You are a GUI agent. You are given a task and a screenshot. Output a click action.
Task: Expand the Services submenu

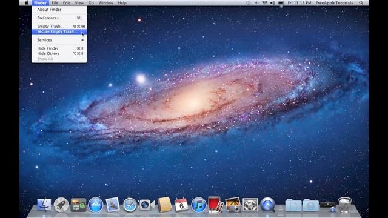[x=59, y=40]
